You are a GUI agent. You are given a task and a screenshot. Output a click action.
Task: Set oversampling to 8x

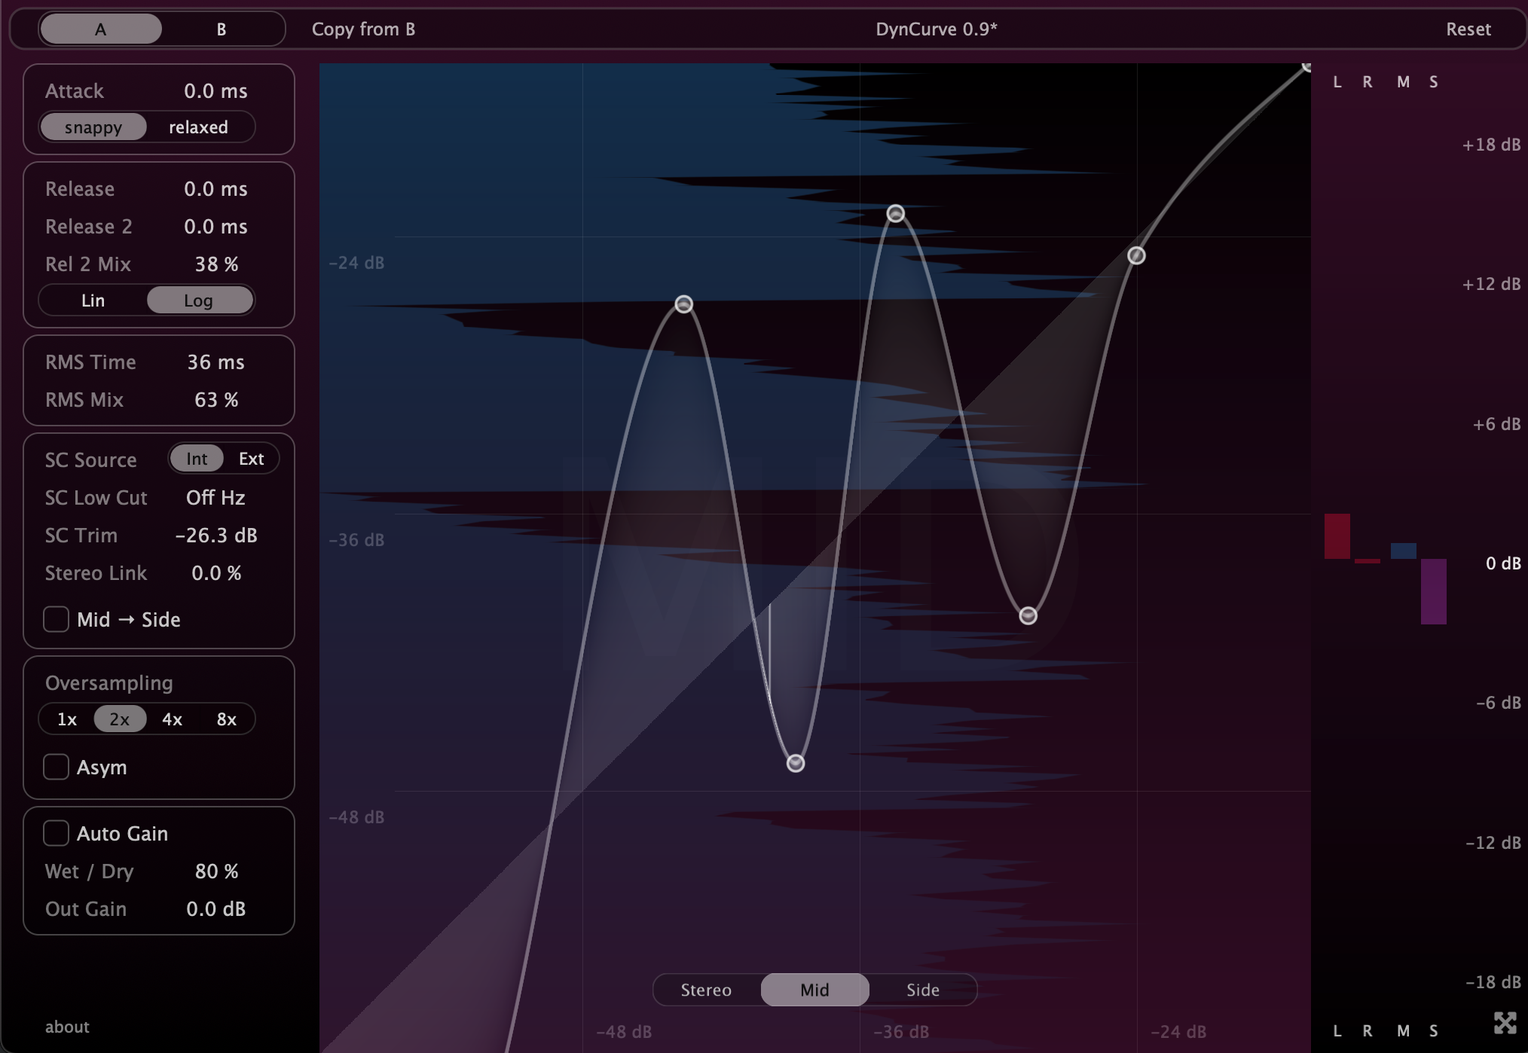pyautogui.click(x=227, y=719)
